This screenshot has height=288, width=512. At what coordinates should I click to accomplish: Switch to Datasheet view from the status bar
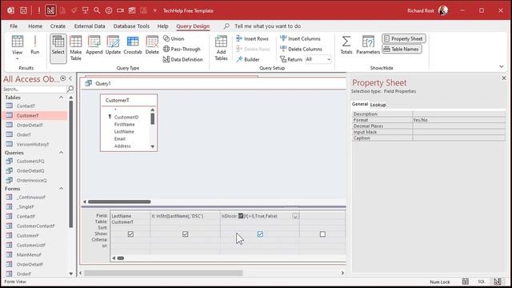pos(466,282)
